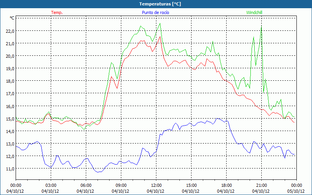Click the 06:00 time axis label
Screen dimensions: 312x195
click(86, 186)
